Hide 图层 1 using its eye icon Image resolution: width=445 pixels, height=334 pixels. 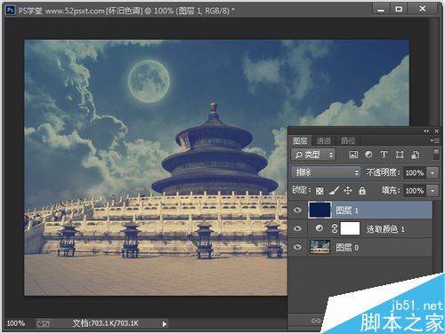pyautogui.click(x=297, y=211)
